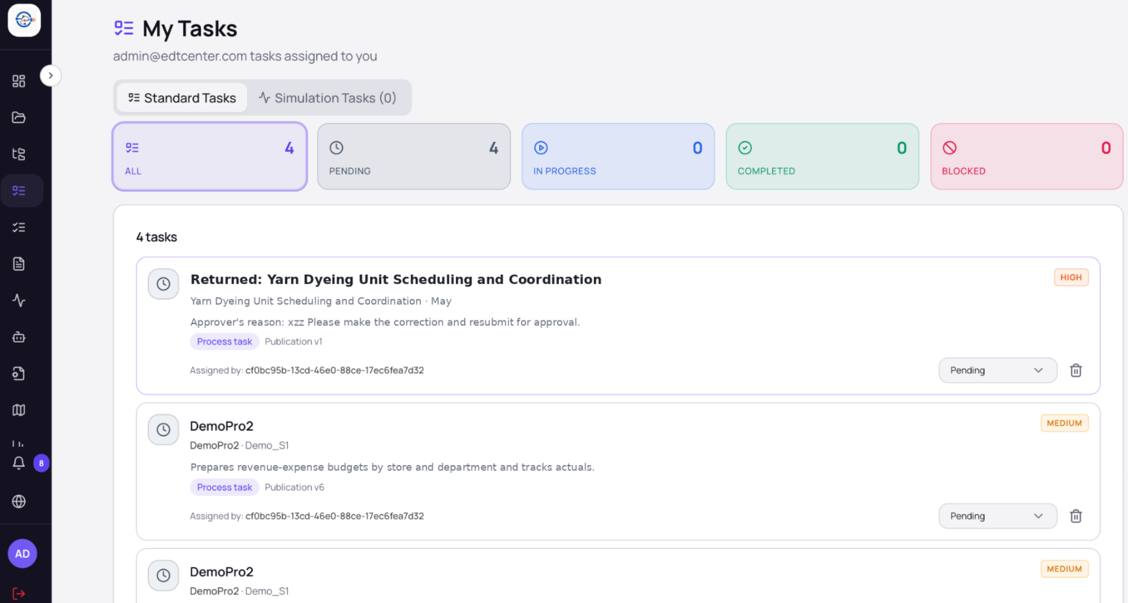Screen dimensions: 1128x603
Task: Click the first DemoPro2 task title
Action: coord(221,426)
